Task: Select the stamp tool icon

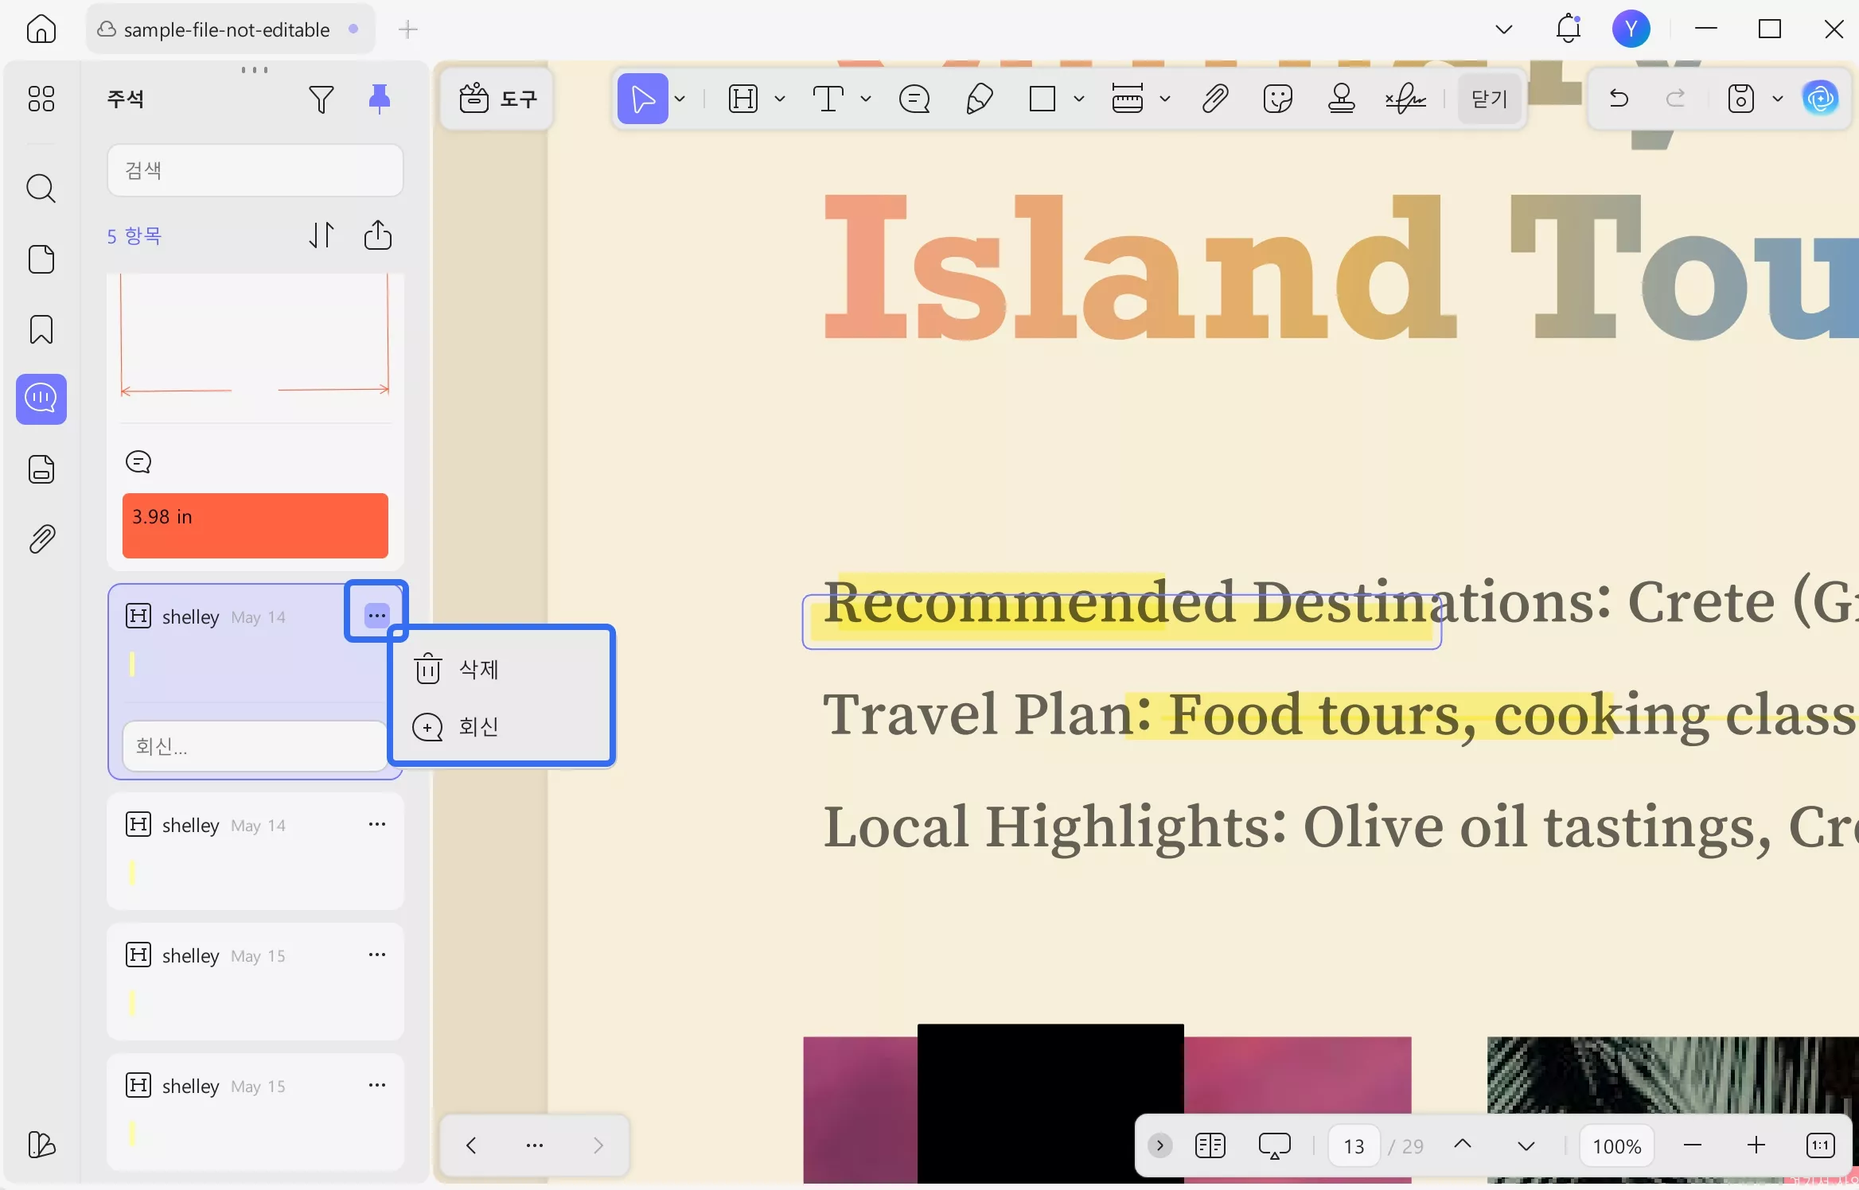Action: click(1341, 99)
